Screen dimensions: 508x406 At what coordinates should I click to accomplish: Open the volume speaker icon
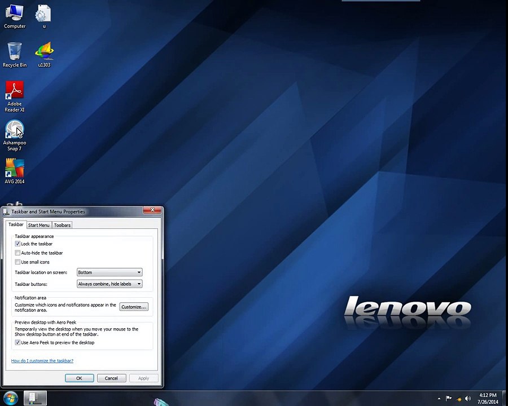click(x=468, y=399)
